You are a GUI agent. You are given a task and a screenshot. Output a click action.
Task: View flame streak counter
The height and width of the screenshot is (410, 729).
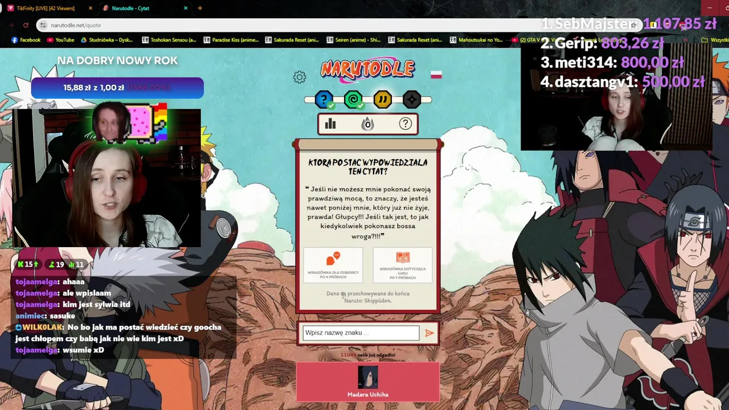[x=368, y=124]
